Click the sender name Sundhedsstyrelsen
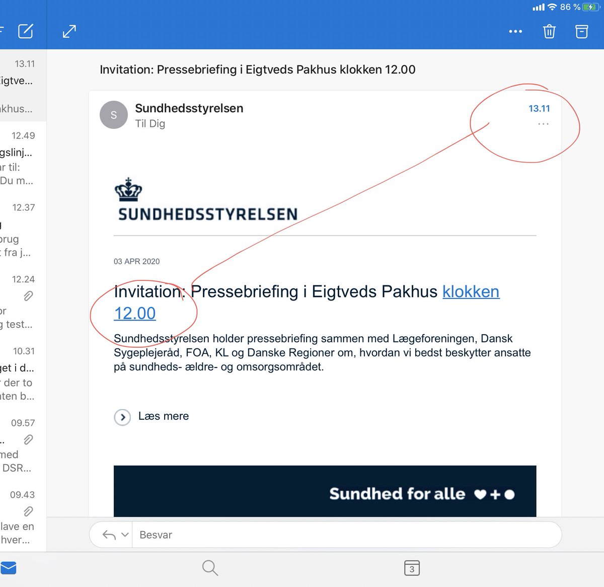The image size is (604, 587). 189,108
